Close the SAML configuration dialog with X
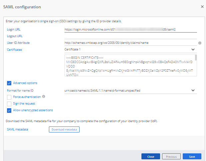Viewport: 206px width, 161px height. 202,7
